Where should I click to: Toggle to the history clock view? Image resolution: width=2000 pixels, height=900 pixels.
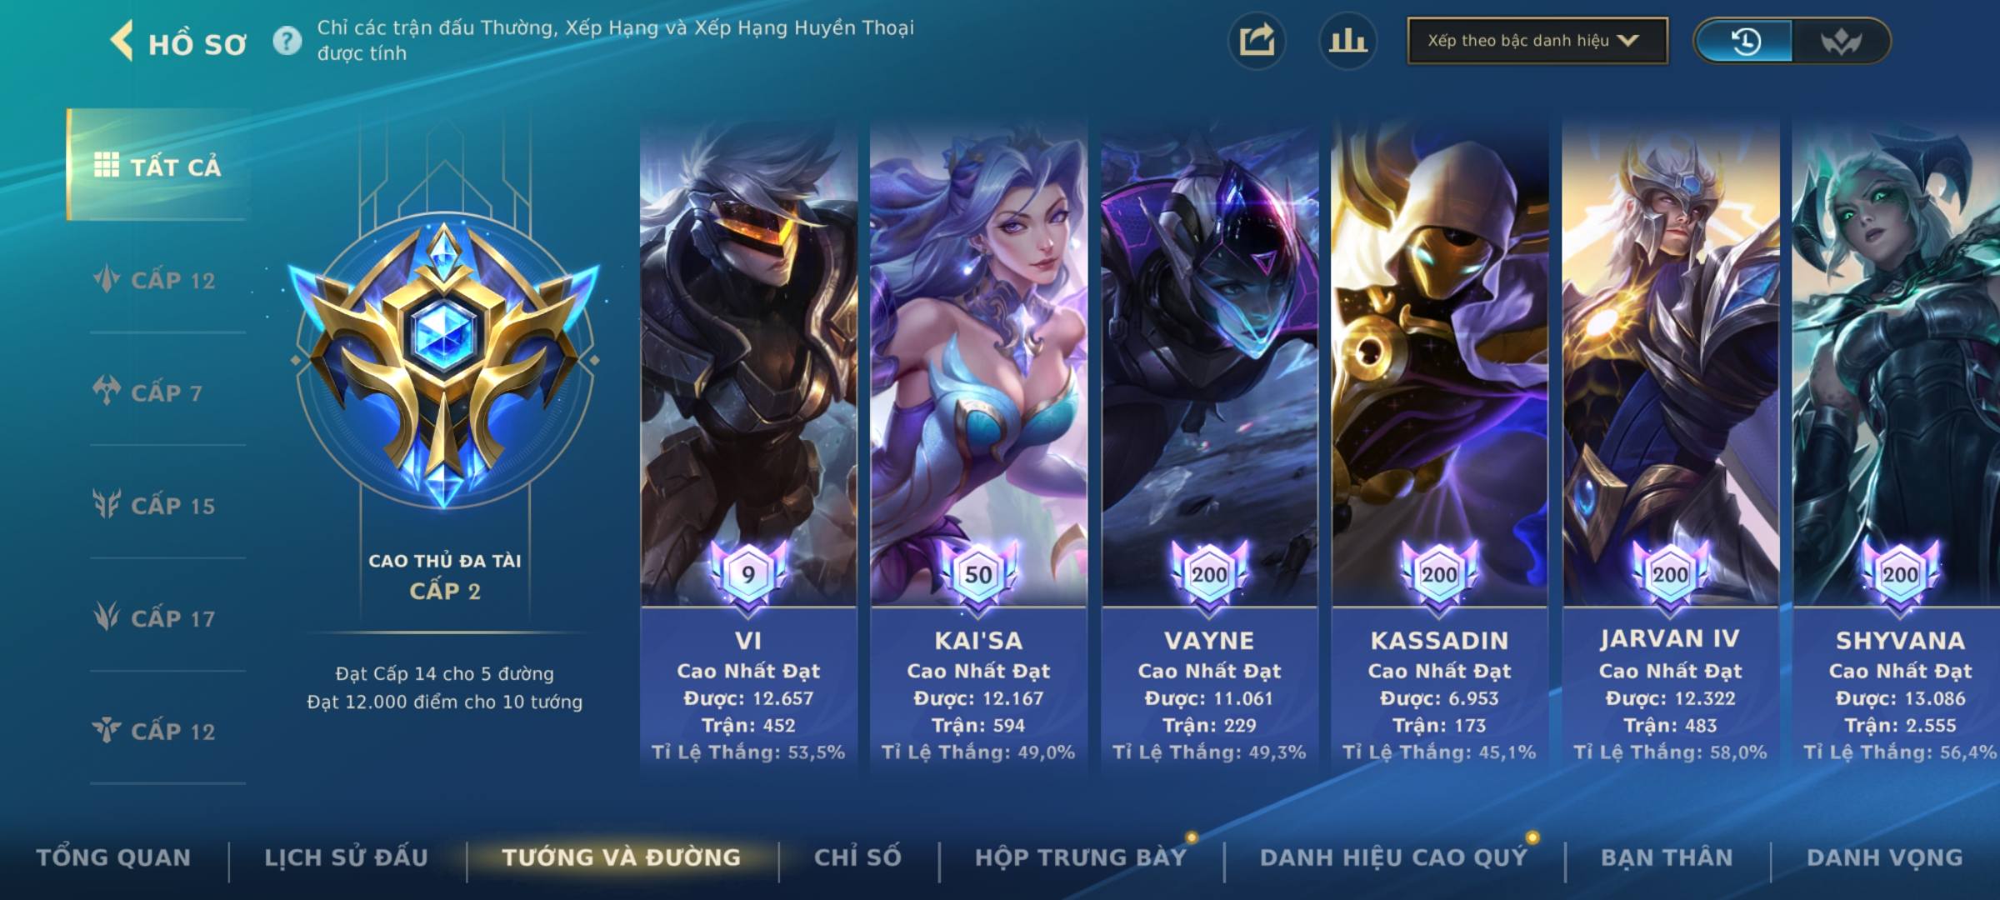point(1744,41)
